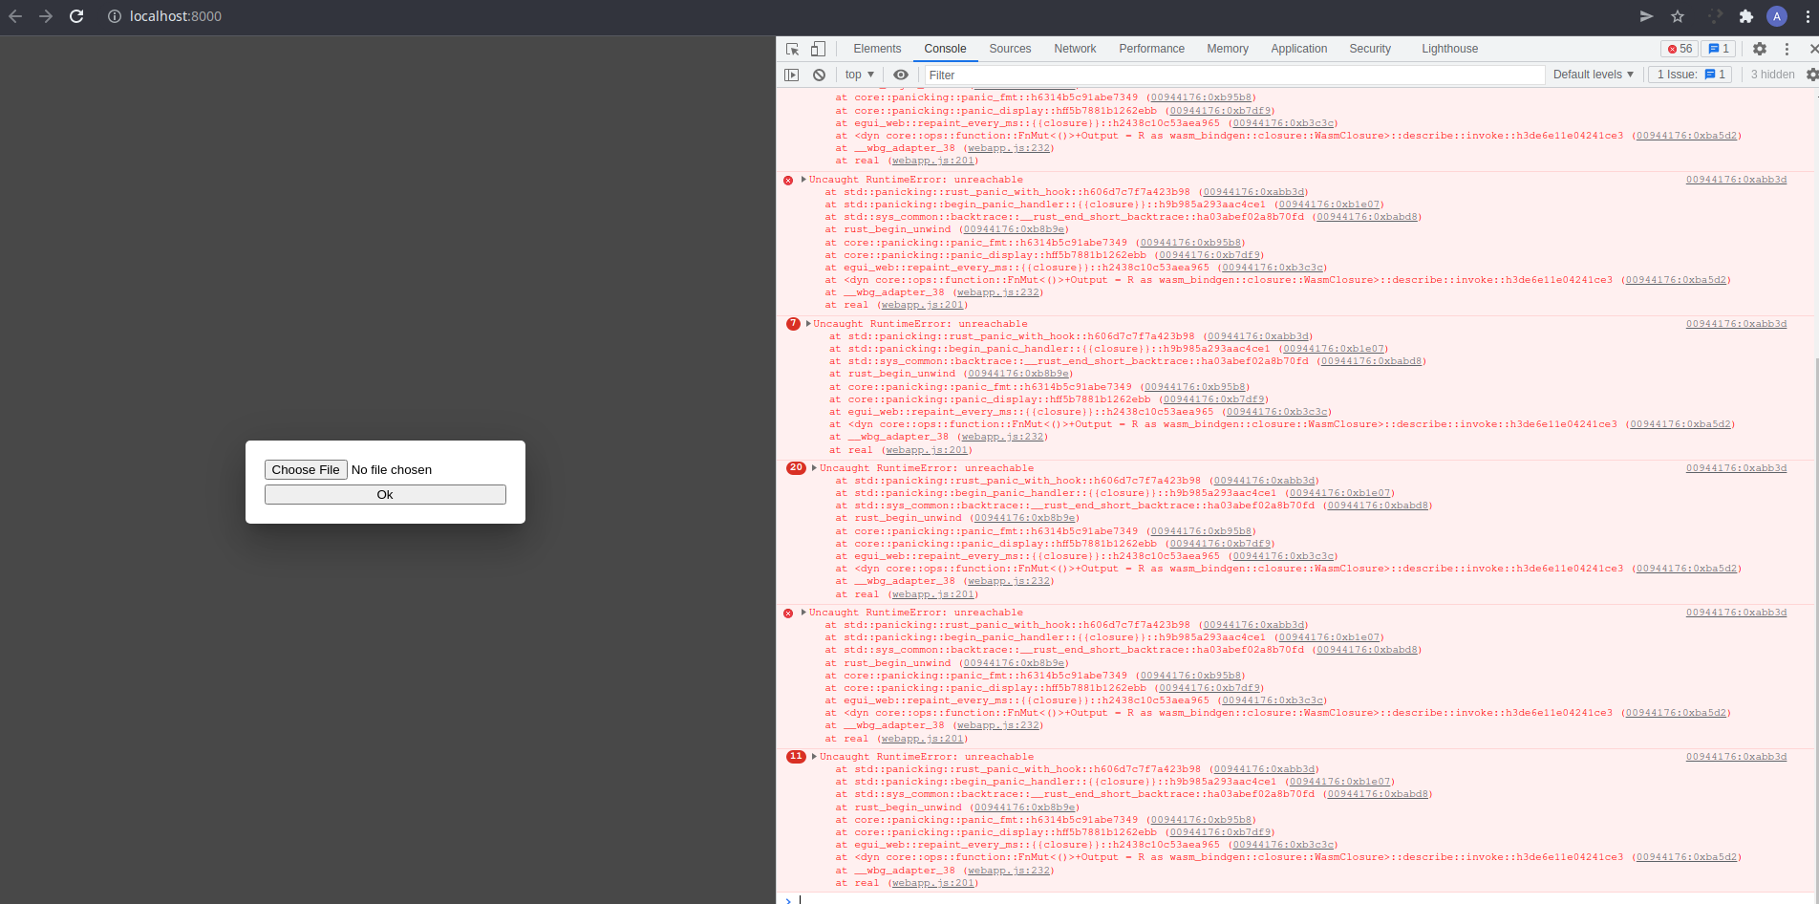This screenshot has height=904, width=1819.
Task: Bookmark this page with the star
Action: tap(1678, 16)
